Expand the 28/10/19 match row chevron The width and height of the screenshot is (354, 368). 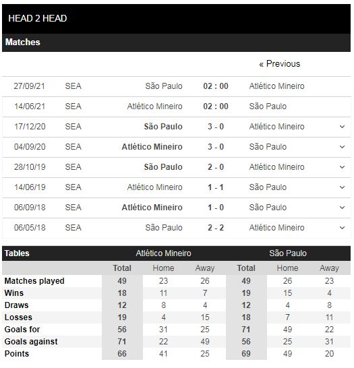343,167
